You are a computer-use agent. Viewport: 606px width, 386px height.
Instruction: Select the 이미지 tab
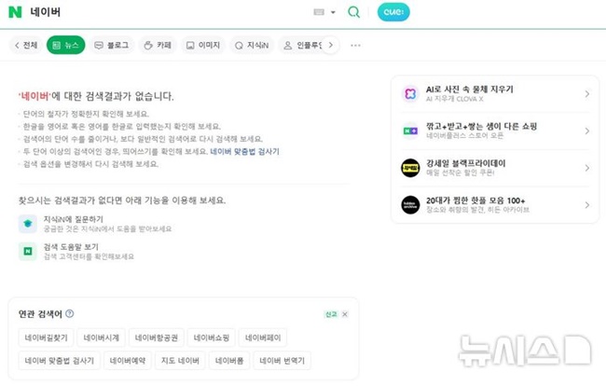202,45
